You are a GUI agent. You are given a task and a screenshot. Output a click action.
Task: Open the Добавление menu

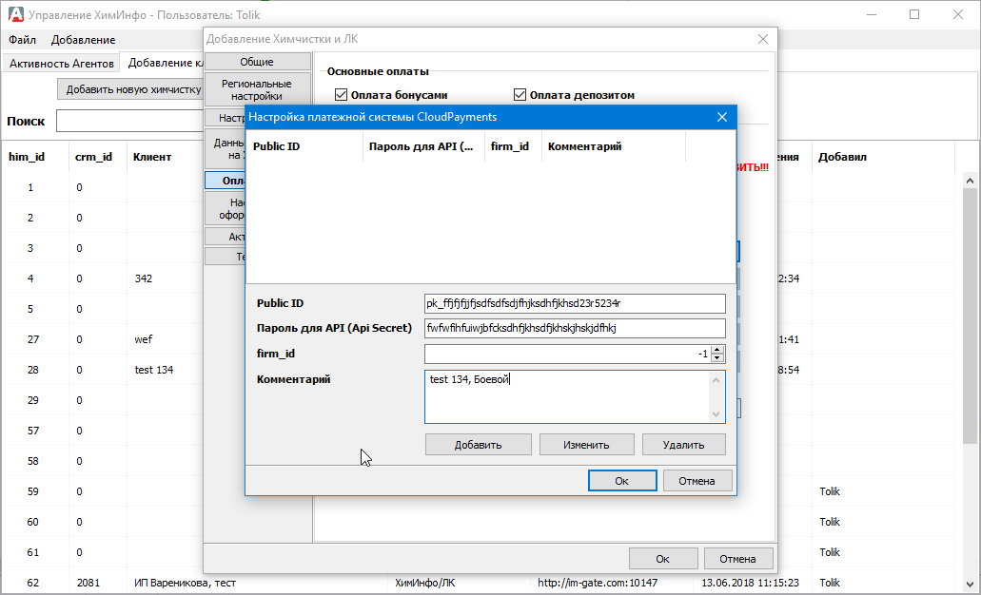pyautogui.click(x=83, y=40)
